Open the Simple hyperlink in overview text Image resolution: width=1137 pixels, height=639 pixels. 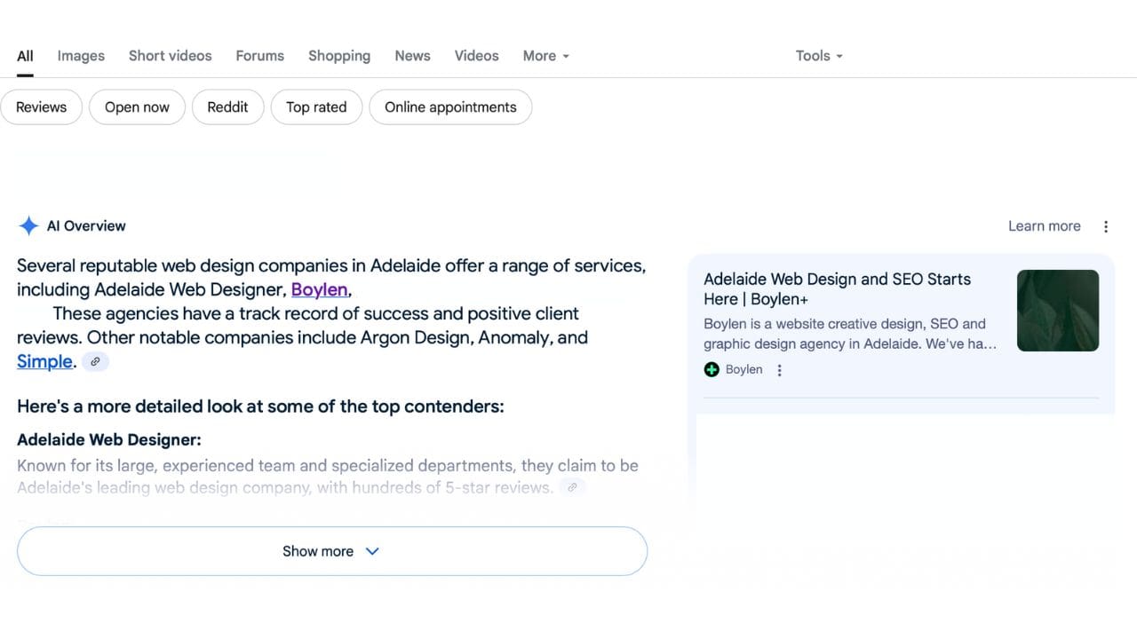click(x=44, y=361)
